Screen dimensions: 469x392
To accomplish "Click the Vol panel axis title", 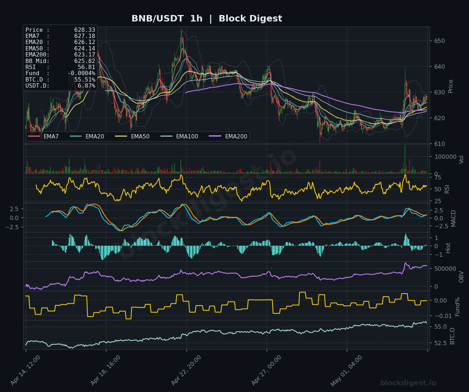I will pos(461,159).
